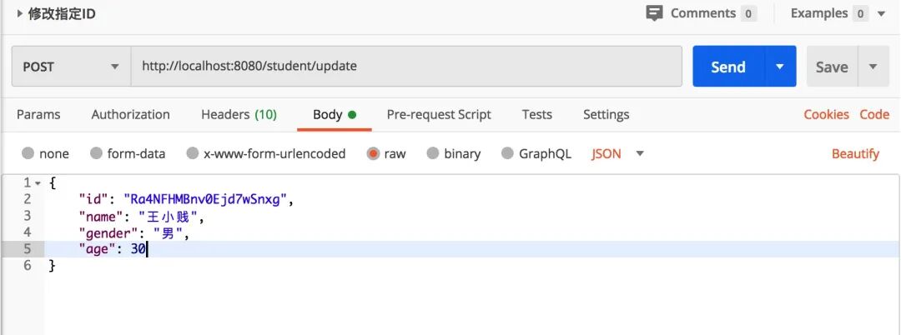Open the Cookies link
The height and width of the screenshot is (335, 901).
tap(826, 114)
